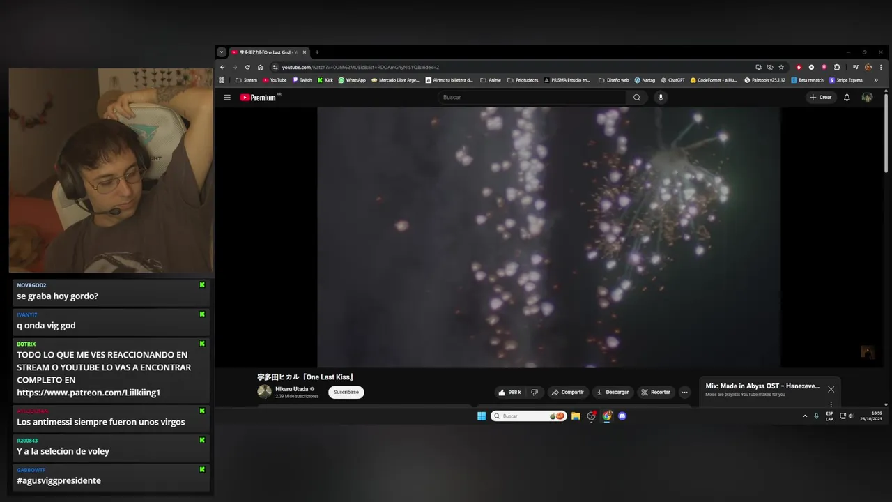Select the One Last Kiss browser tab

coord(269,52)
